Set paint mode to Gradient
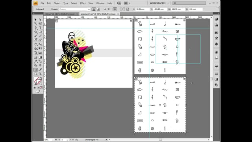 [38, 88]
